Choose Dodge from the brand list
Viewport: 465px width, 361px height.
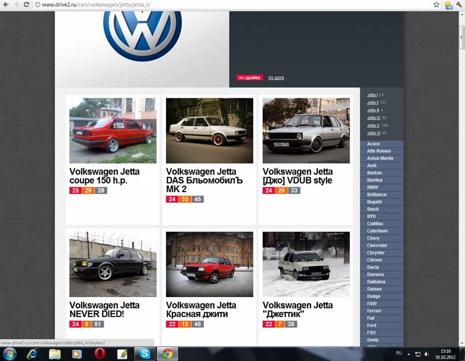click(x=382, y=296)
